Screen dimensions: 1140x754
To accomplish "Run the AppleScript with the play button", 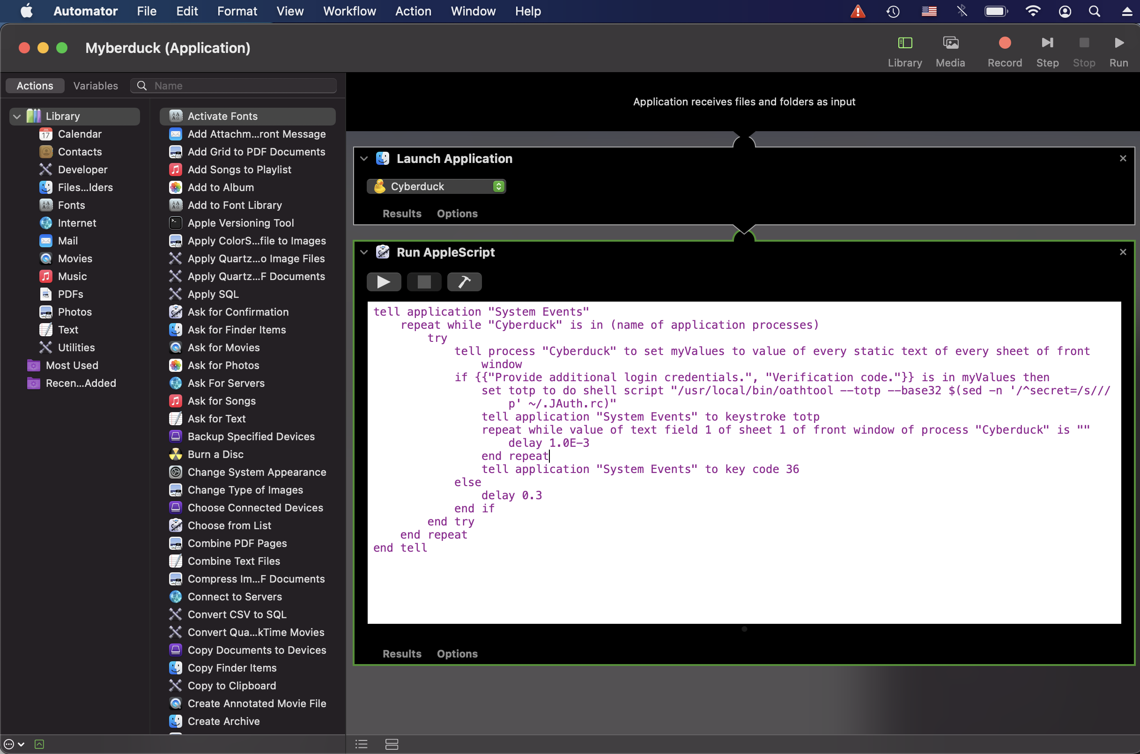I will point(384,282).
